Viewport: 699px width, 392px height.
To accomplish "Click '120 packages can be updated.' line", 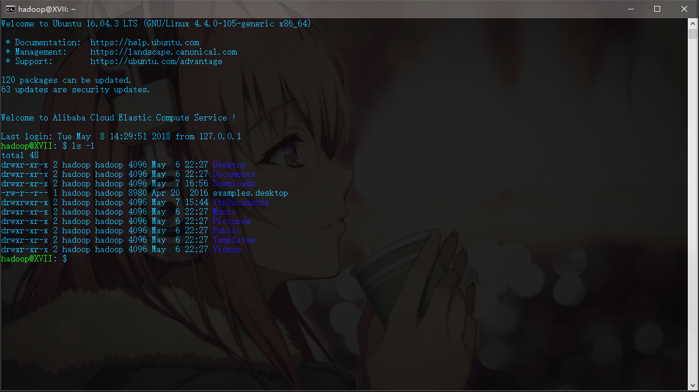I will (66, 80).
